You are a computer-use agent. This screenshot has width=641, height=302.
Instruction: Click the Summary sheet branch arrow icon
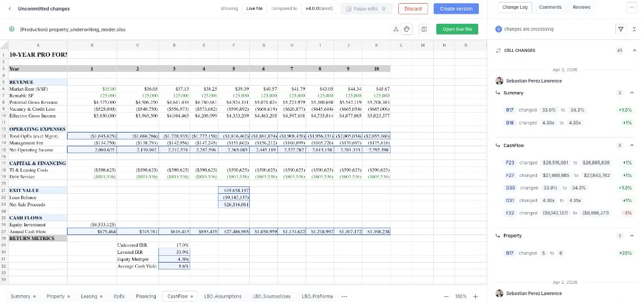tap(498, 93)
